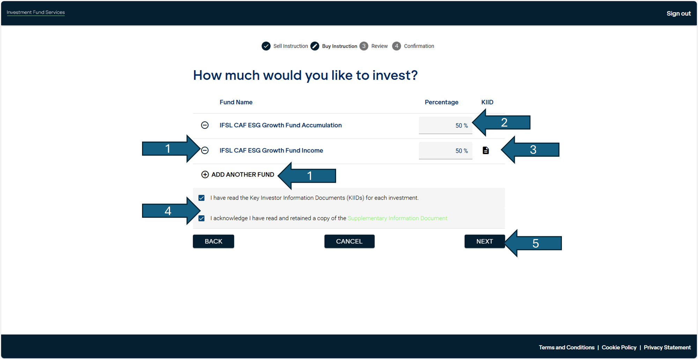Click the Review step number 3 icon
698x359 pixels.
(364, 46)
